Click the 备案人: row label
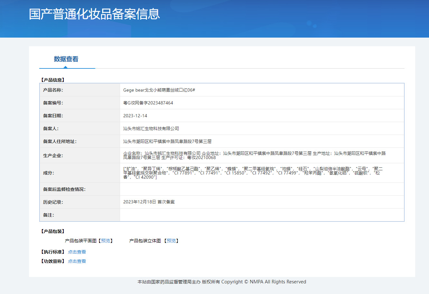The height and width of the screenshot is (294, 429). pos(51,129)
